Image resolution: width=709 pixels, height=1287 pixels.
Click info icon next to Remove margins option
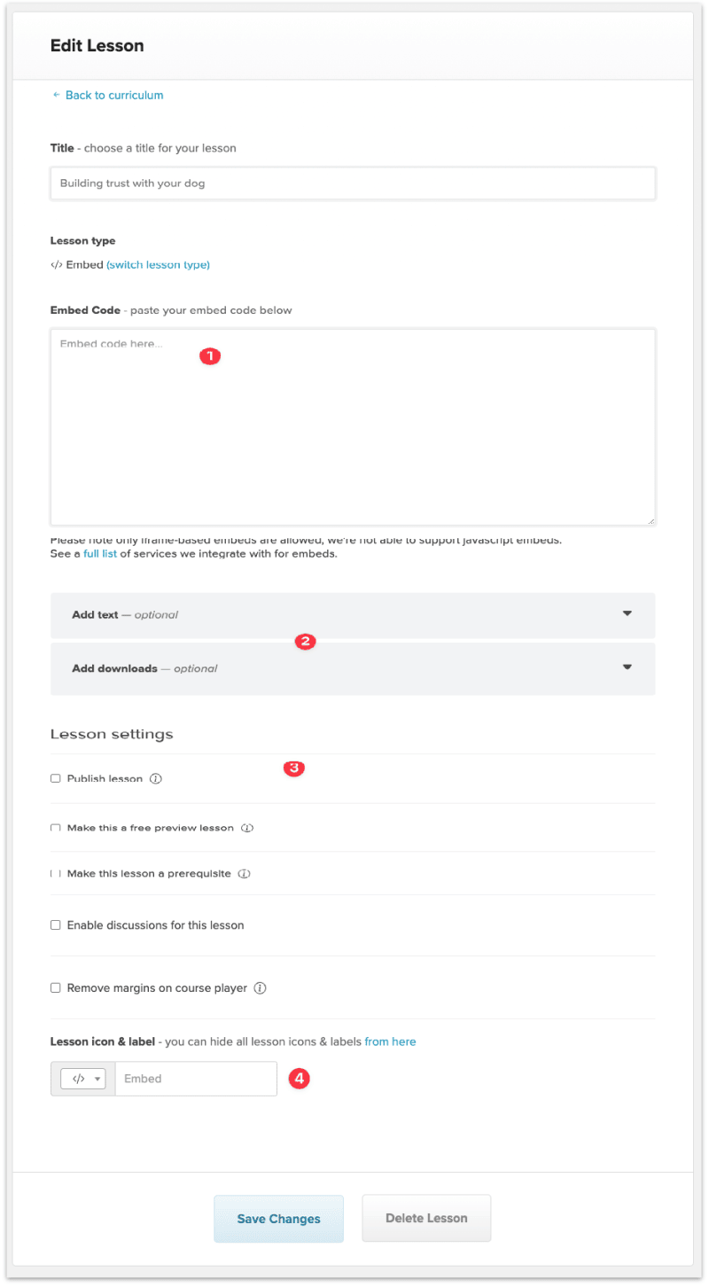pyautogui.click(x=260, y=987)
